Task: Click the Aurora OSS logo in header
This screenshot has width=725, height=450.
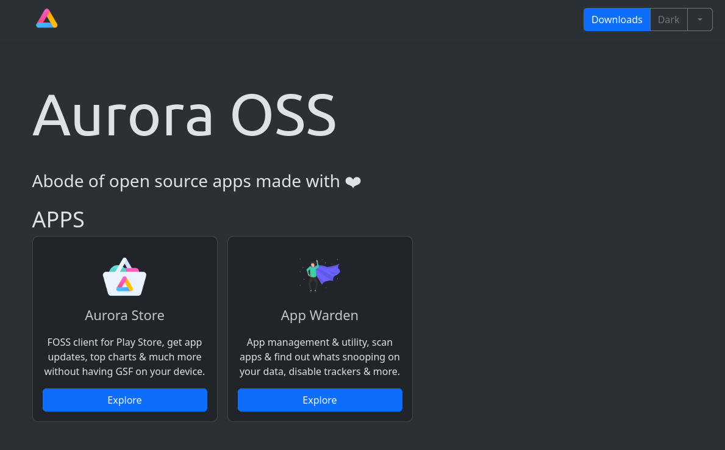Action: click(47, 18)
